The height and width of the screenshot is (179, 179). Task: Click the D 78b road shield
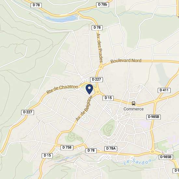point(103,5)
